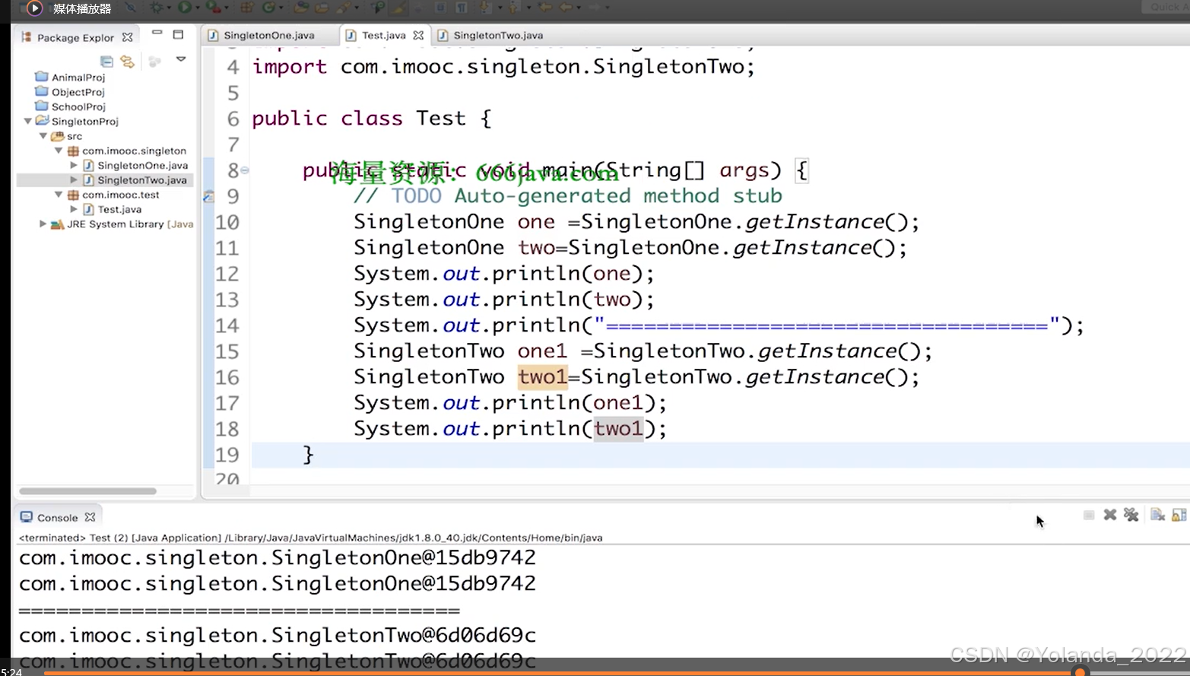
Task: Select the SchoolProj project
Action: click(x=78, y=107)
